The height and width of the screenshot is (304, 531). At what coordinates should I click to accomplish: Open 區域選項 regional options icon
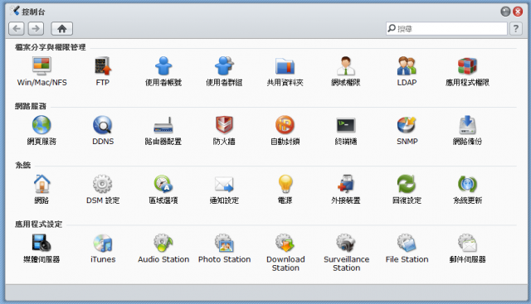[163, 184]
